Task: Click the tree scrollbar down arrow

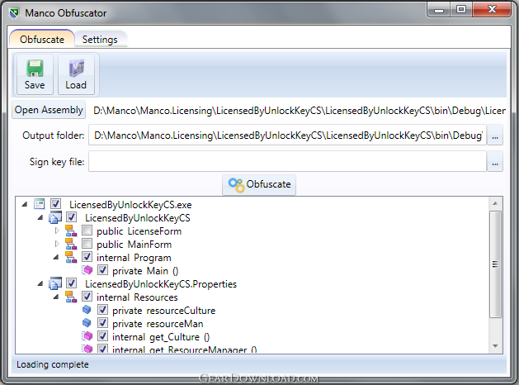Action: click(495, 346)
